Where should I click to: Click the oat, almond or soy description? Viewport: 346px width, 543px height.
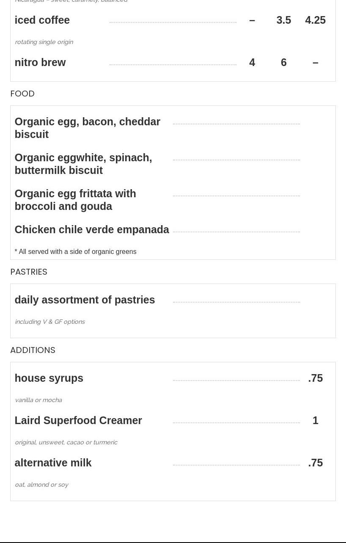(41, 485)
